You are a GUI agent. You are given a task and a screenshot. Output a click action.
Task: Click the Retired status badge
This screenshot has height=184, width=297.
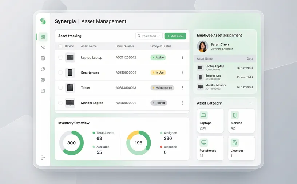(x=159, y=103)
